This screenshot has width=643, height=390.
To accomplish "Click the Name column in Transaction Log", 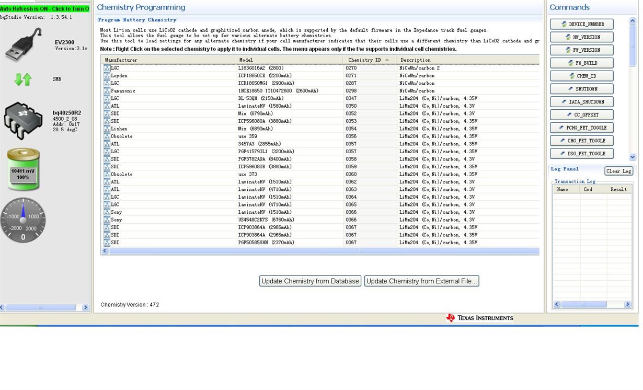I will coord(566,189).
